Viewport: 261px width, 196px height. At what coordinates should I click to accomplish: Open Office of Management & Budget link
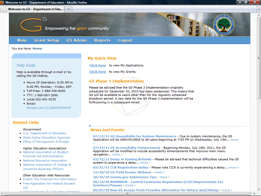(x=46, y=142)
